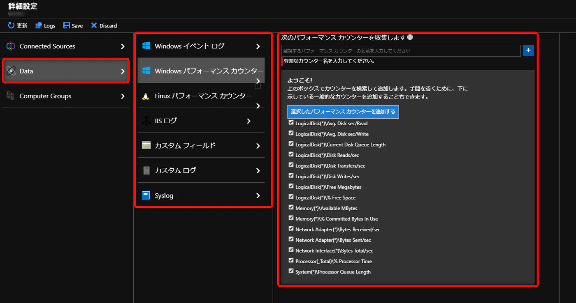Open the Syslog entry

(x=201, y=195)
